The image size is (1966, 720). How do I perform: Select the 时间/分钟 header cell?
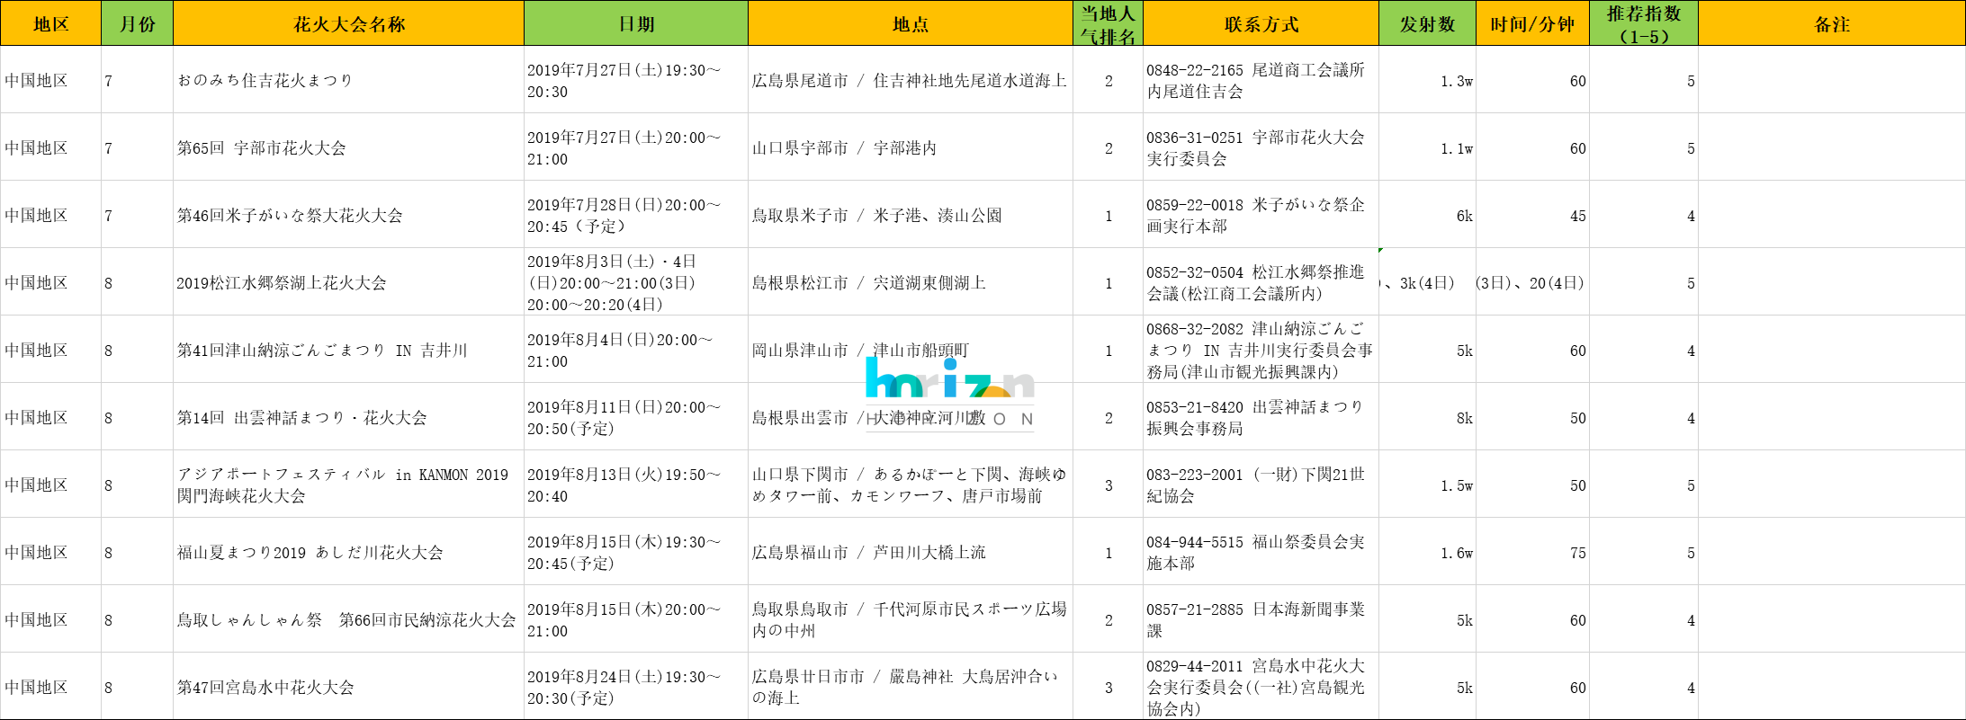[x=1532, y=23]
